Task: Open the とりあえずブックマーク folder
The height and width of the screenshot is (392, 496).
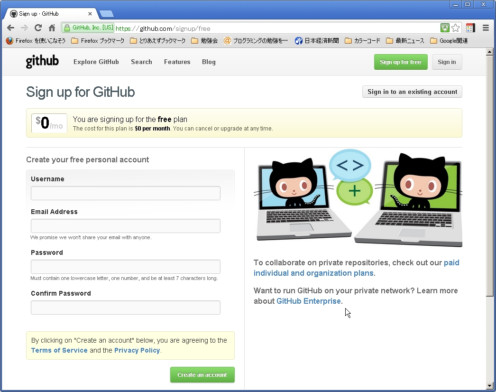Action: [x=157, y=40]
